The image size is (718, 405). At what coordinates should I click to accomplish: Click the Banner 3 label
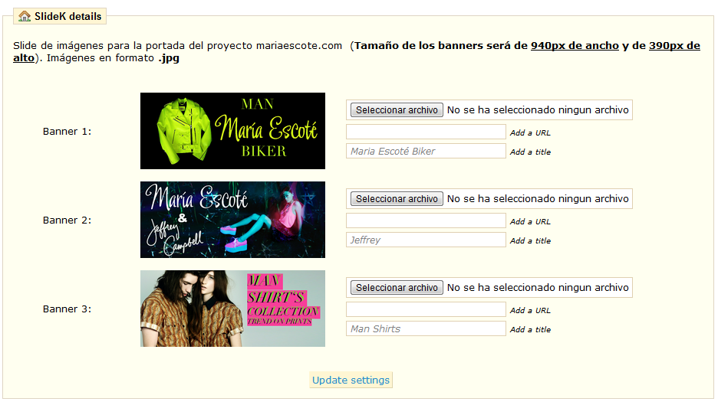click(x=67, y=309)
